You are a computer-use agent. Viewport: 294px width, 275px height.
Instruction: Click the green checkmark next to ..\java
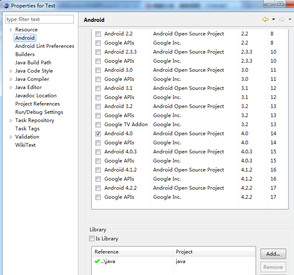pos(97,261)
